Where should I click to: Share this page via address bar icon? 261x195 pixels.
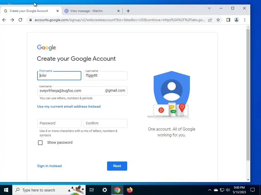[210, 20]
